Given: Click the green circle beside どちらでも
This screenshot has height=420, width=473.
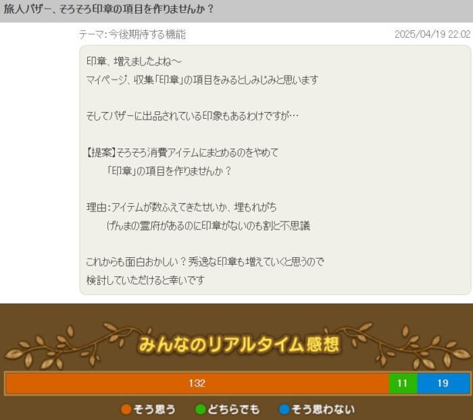Looking at the screenshot, I should [x=201, y=409].
